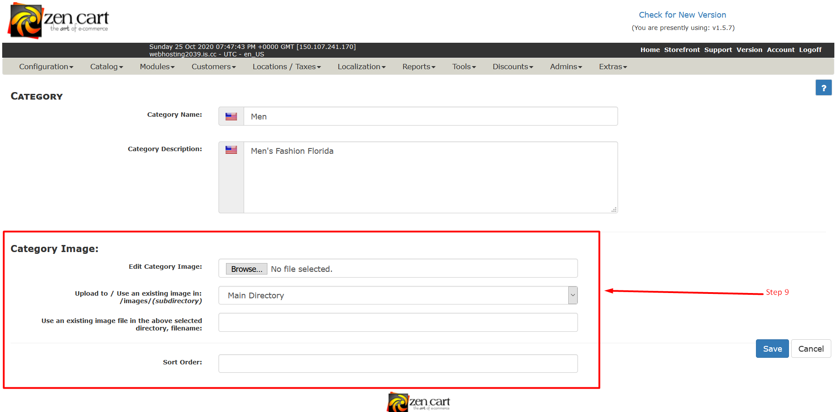Click the US flag beside Category Description

tap(231, 150)
